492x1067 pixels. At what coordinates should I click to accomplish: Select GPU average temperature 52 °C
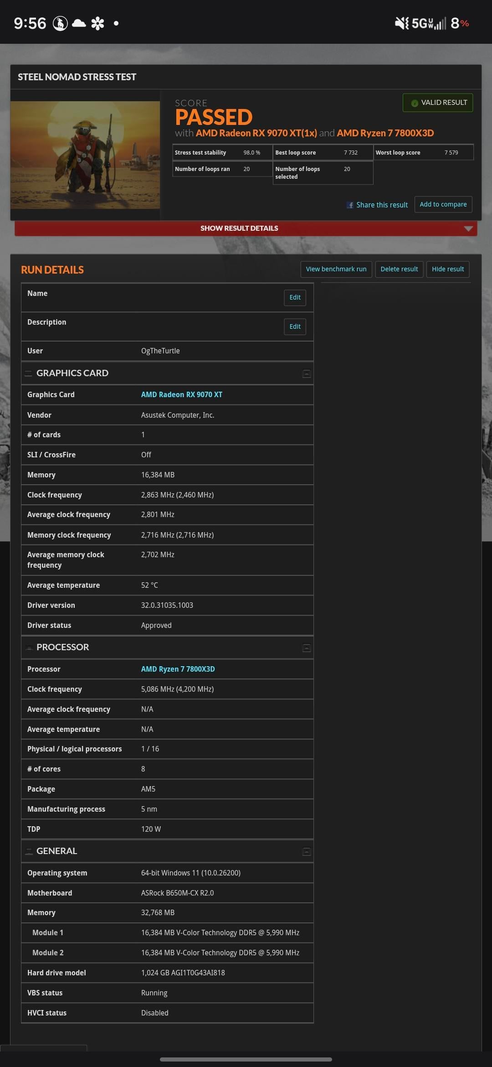click(149, 585)
